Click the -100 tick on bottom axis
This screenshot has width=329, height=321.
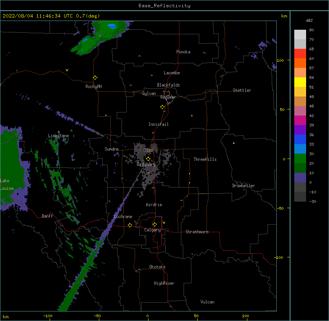(x=48, y=316)
